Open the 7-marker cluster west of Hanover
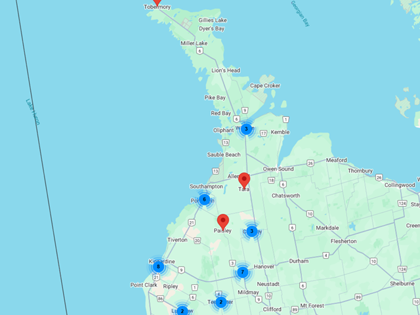This screenshot has height=315, width=420. point(242,272)
